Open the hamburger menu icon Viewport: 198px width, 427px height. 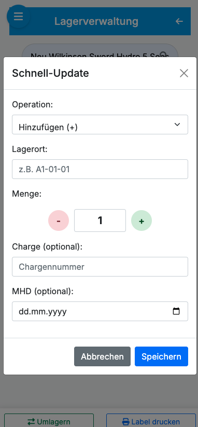click(18, 17)
